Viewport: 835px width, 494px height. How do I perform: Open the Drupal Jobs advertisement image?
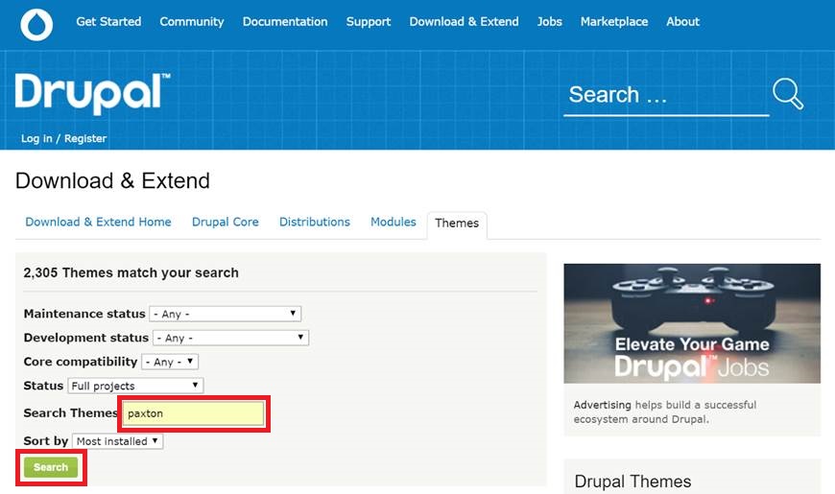(x=692, y=323)
